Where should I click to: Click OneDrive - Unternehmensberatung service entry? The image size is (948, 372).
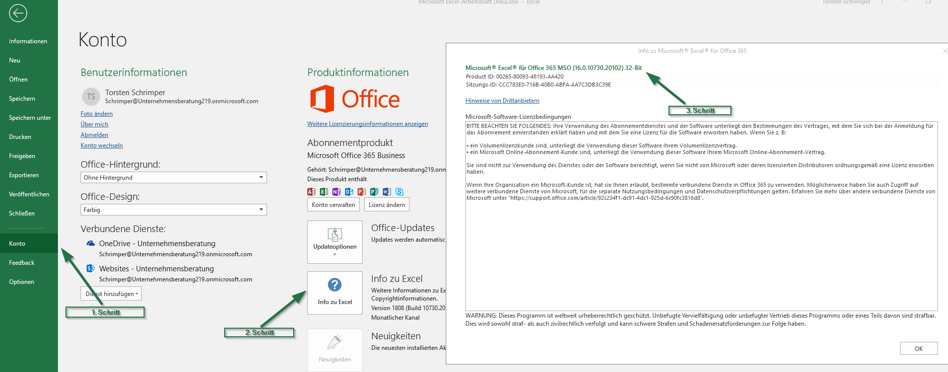point(157,244)
